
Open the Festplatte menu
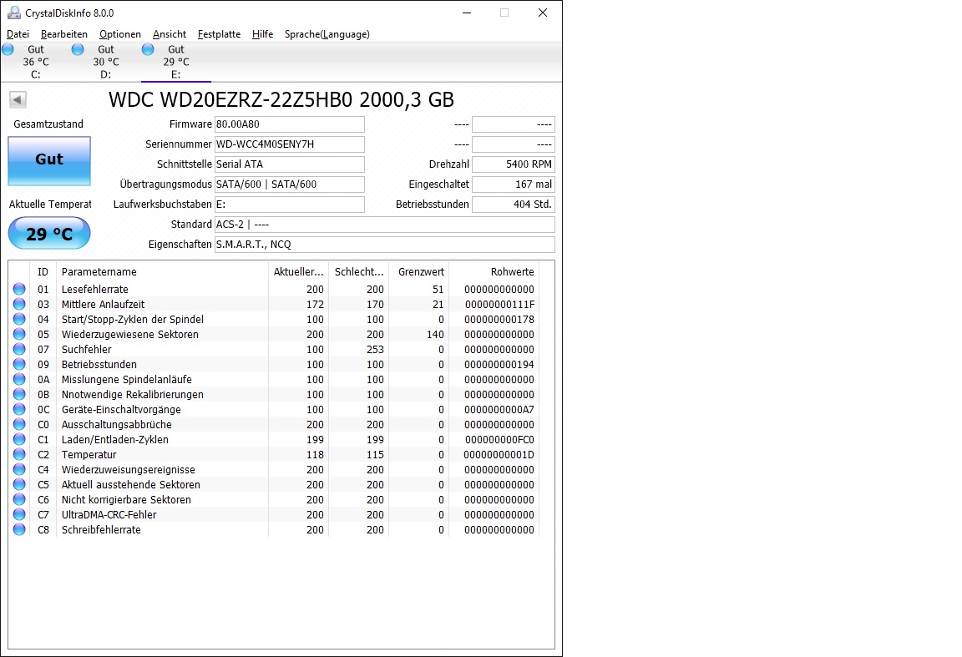[219, 34]
